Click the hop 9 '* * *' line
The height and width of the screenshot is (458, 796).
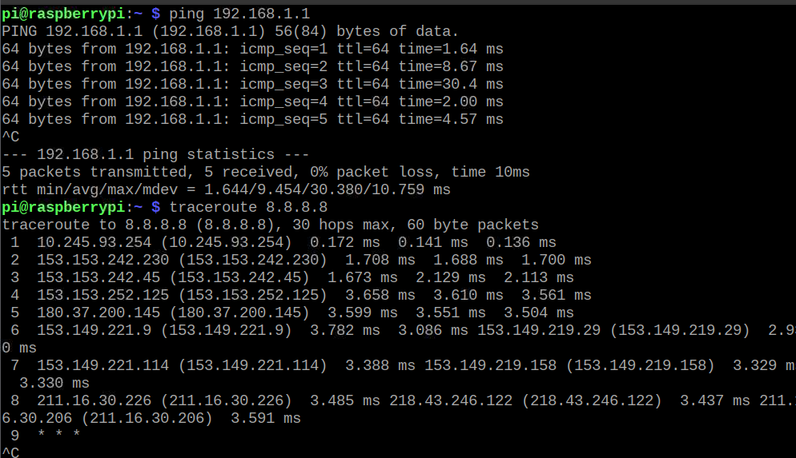click(45, 435)
